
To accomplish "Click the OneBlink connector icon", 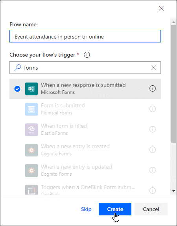I will tap(31, 189).
